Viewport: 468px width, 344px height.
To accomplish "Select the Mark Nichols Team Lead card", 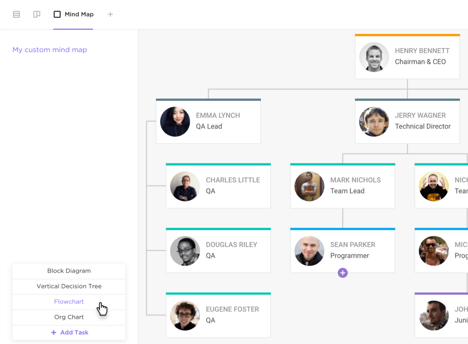I will tap(342, 186).
